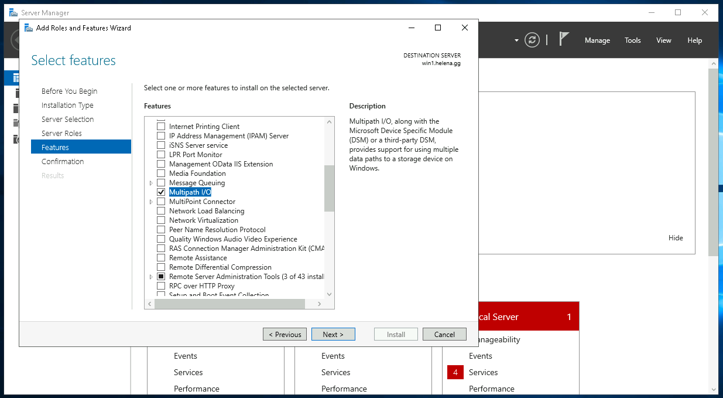Click the Next button
This screenshot has width=723, height=398.
click(x=333, y=334)
